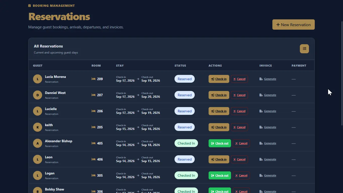Click the calendar icon beside Booking Management
The image size is (343, 193).
pos(30,6)
